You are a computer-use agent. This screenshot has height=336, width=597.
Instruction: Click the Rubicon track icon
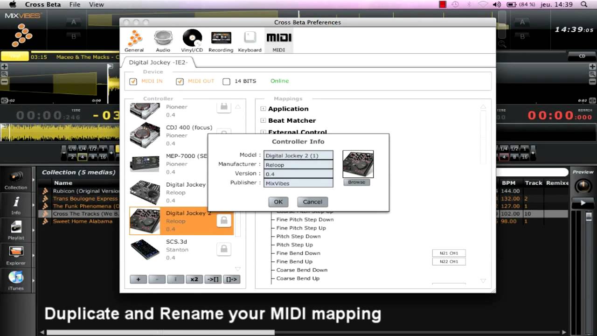tap(45, 191)
